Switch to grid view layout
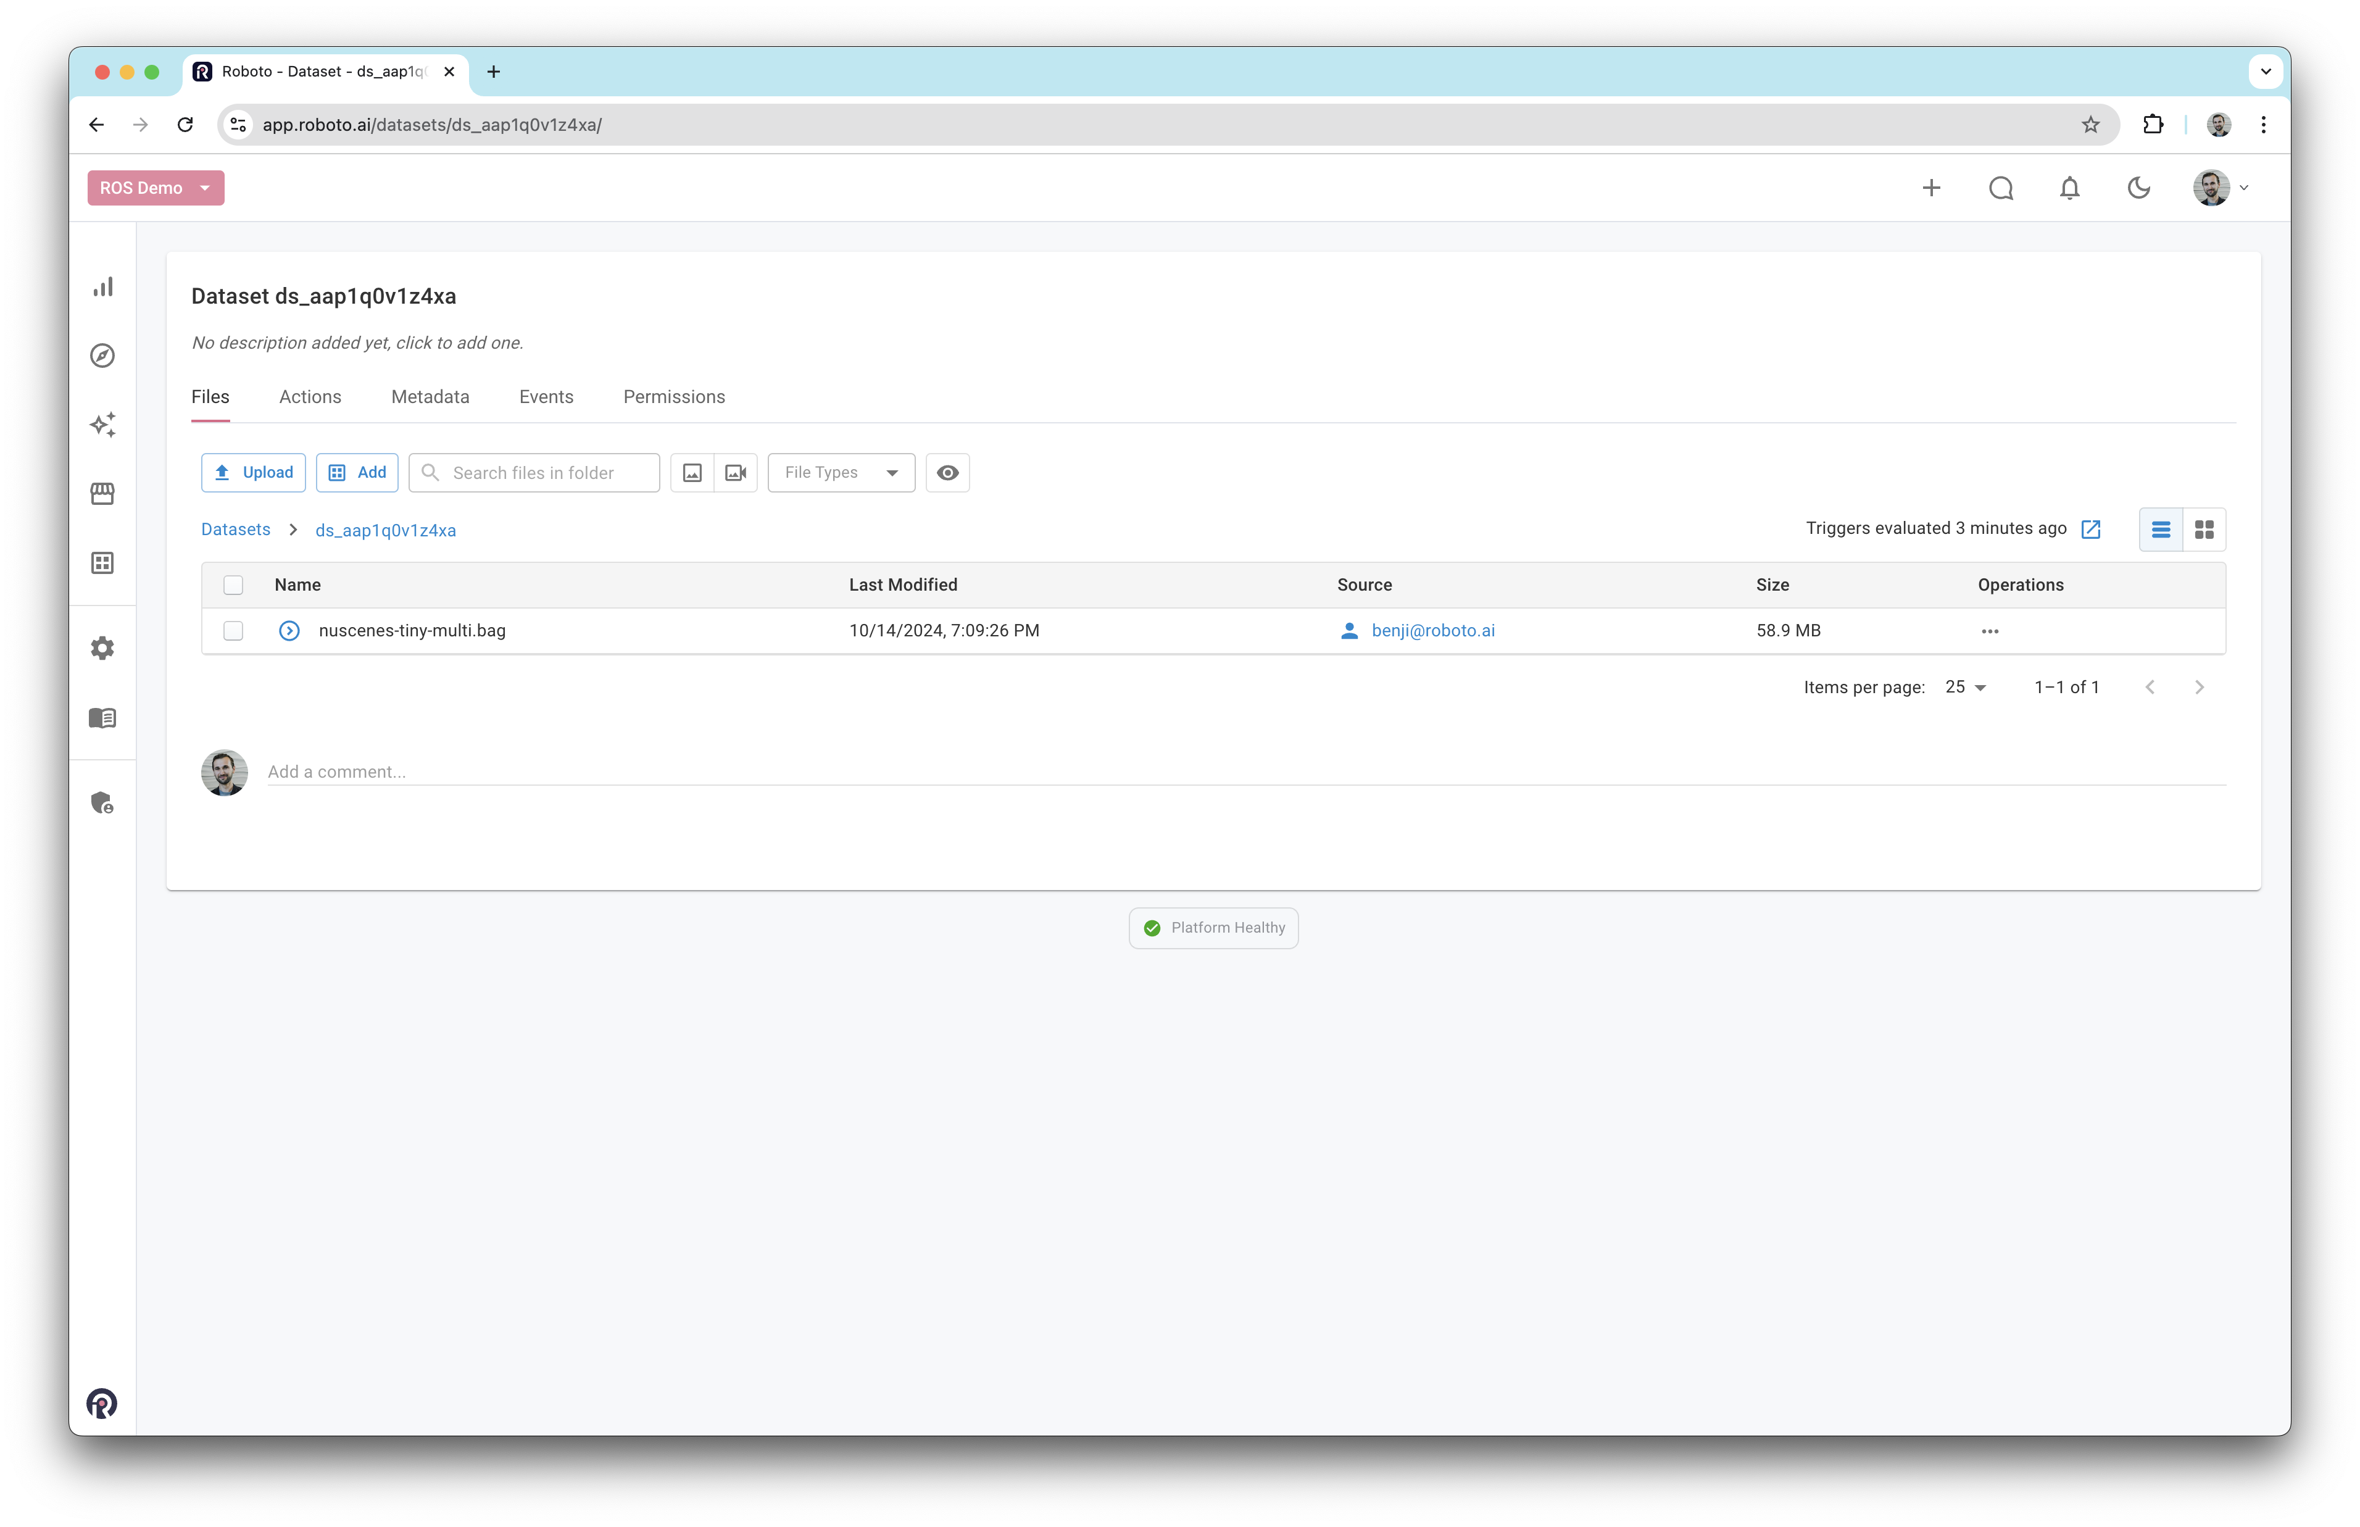Screen dimensions: 2360x1527 tap(2204, 530)
